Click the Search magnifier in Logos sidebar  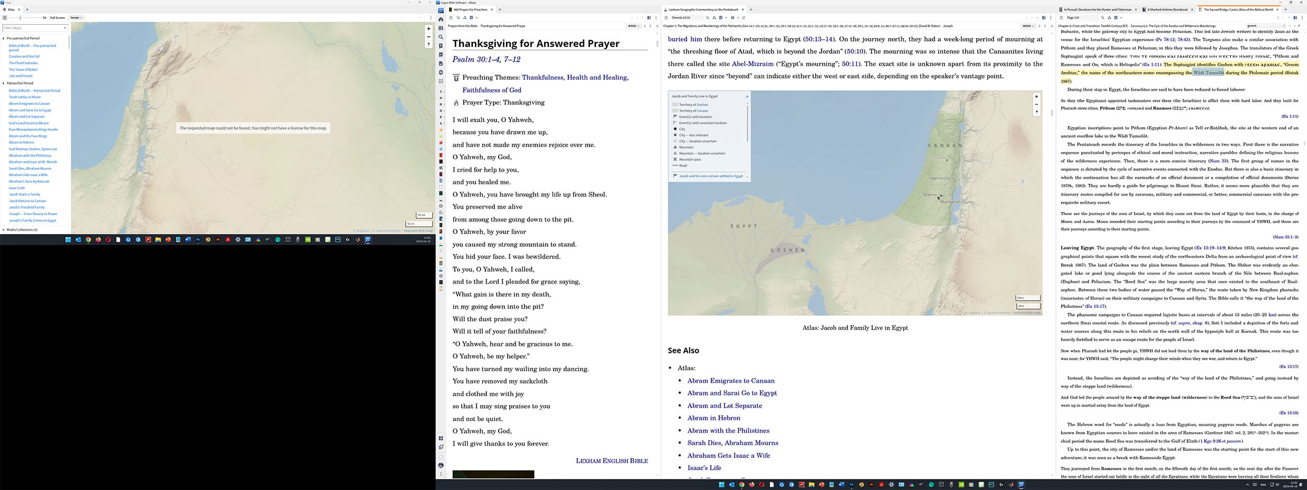point(441,37)
